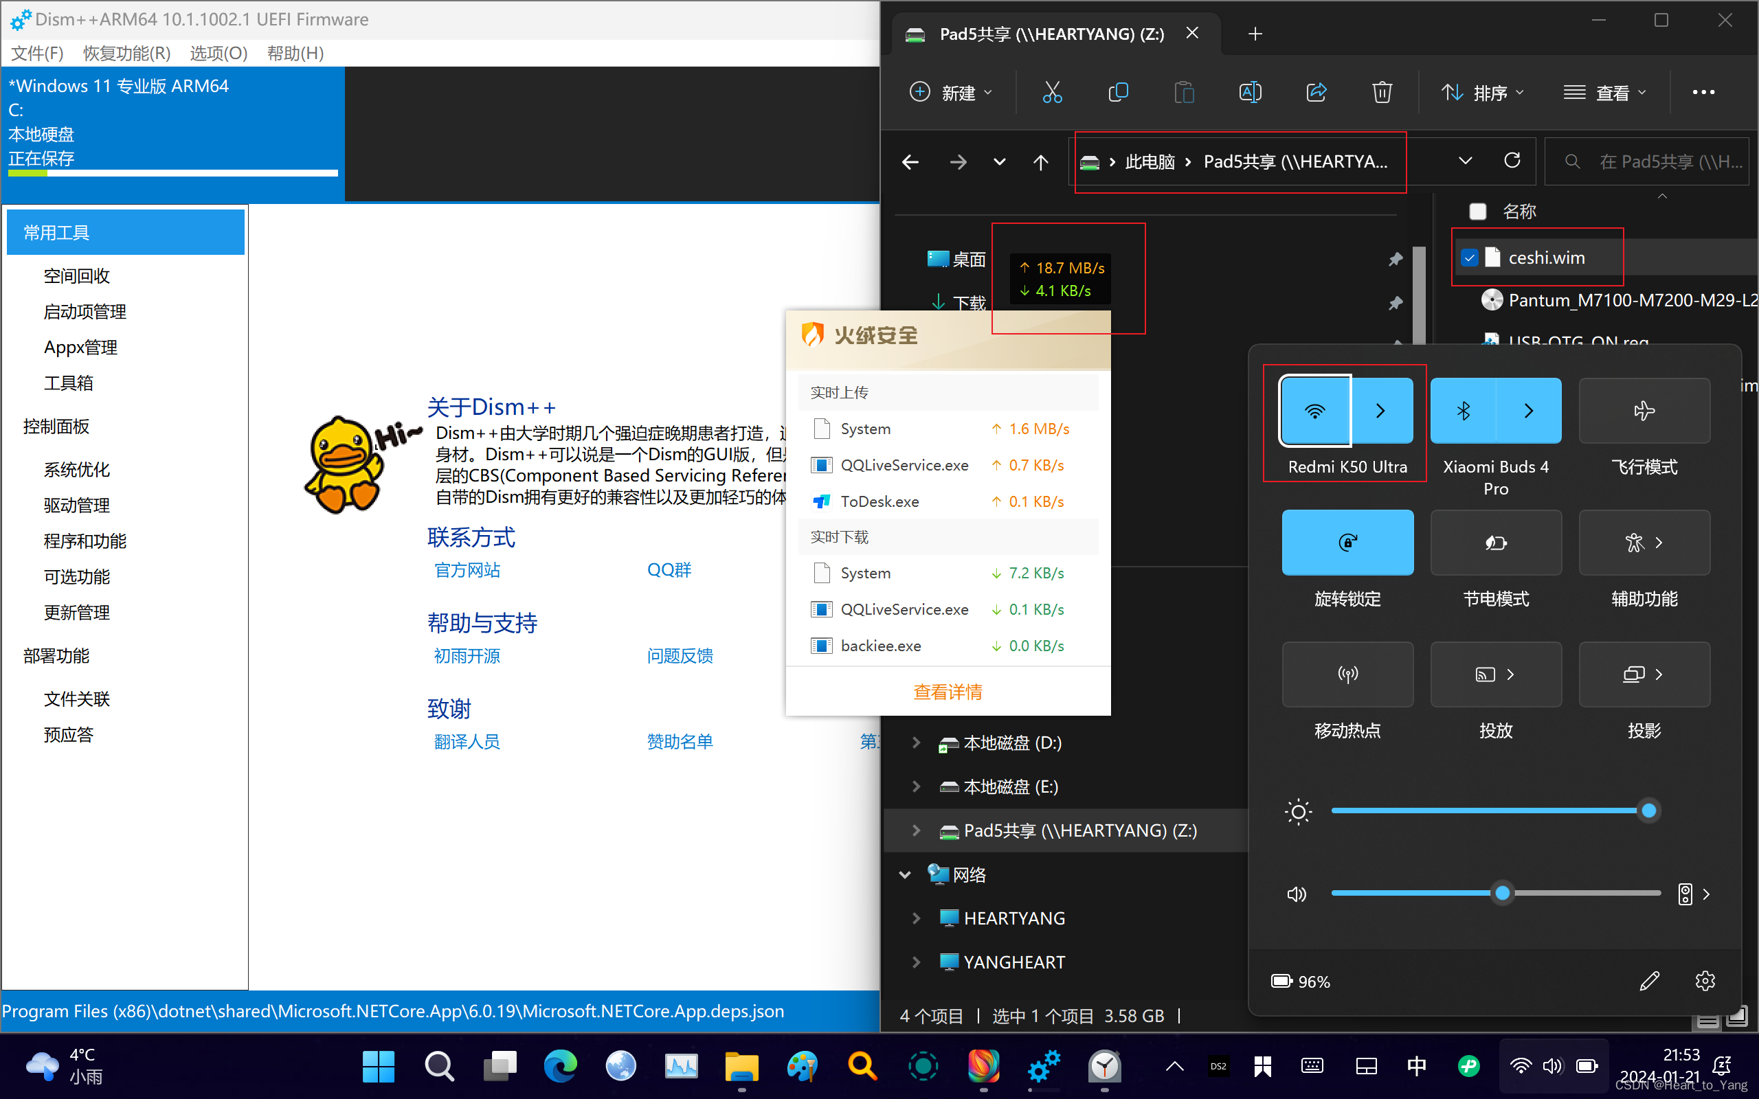This screenshot has width=1759, height=1099.
Task: Add a new Explorer tab with plus
Action: pyautogui.click(x=1255, y=34)
